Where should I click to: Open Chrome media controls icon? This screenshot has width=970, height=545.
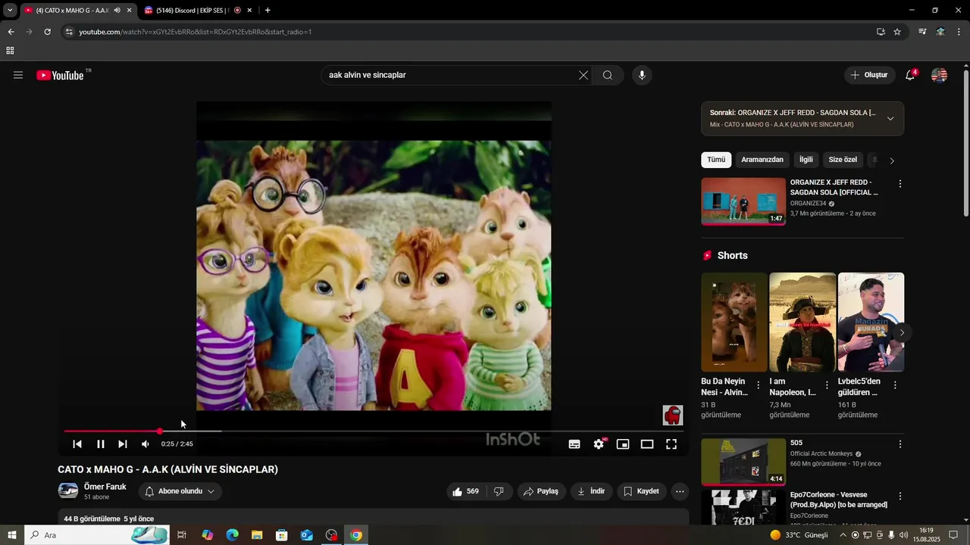point(922,32)
